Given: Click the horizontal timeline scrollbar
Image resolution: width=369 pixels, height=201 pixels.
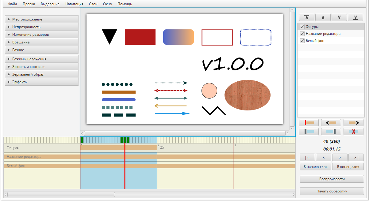Looking at the screenshot, I should coord(61,194).
